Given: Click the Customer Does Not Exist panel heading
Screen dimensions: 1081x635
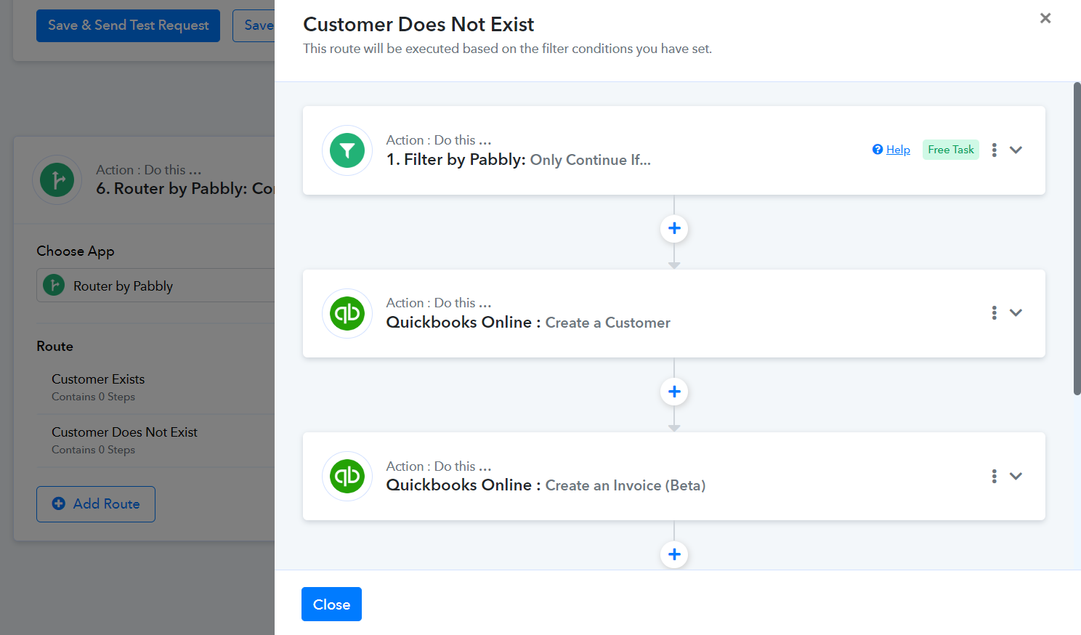Looking at the screenshot, I should 418,25.
